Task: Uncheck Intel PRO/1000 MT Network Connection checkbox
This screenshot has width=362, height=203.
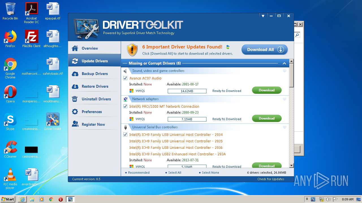Action: coord(125,106)
